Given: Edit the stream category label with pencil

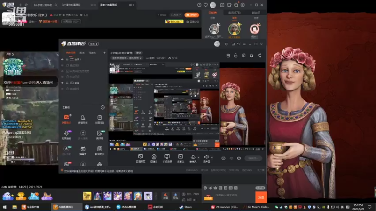Looking at the screenshot, I should (x=127, y=58).
